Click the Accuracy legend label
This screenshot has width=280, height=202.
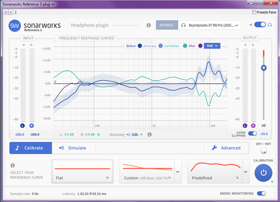[x=150, y=46]
